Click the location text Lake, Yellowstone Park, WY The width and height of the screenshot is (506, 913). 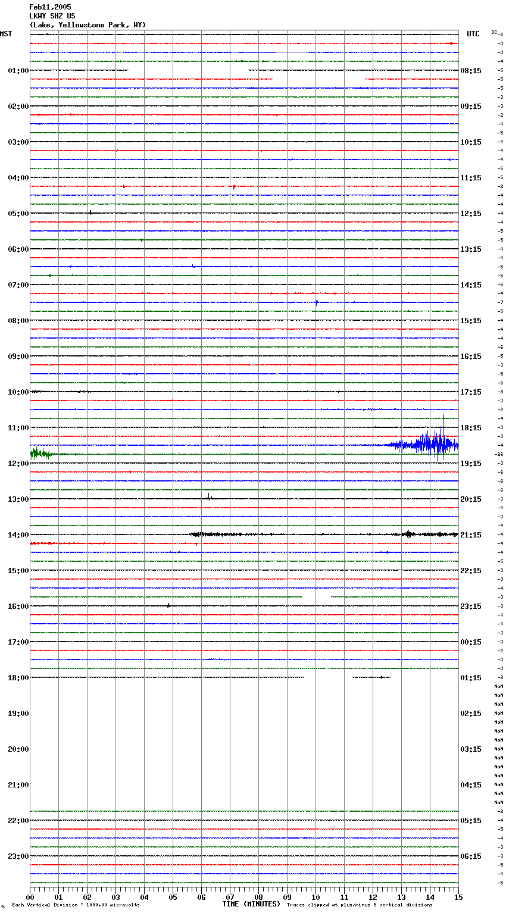point(88,25)
